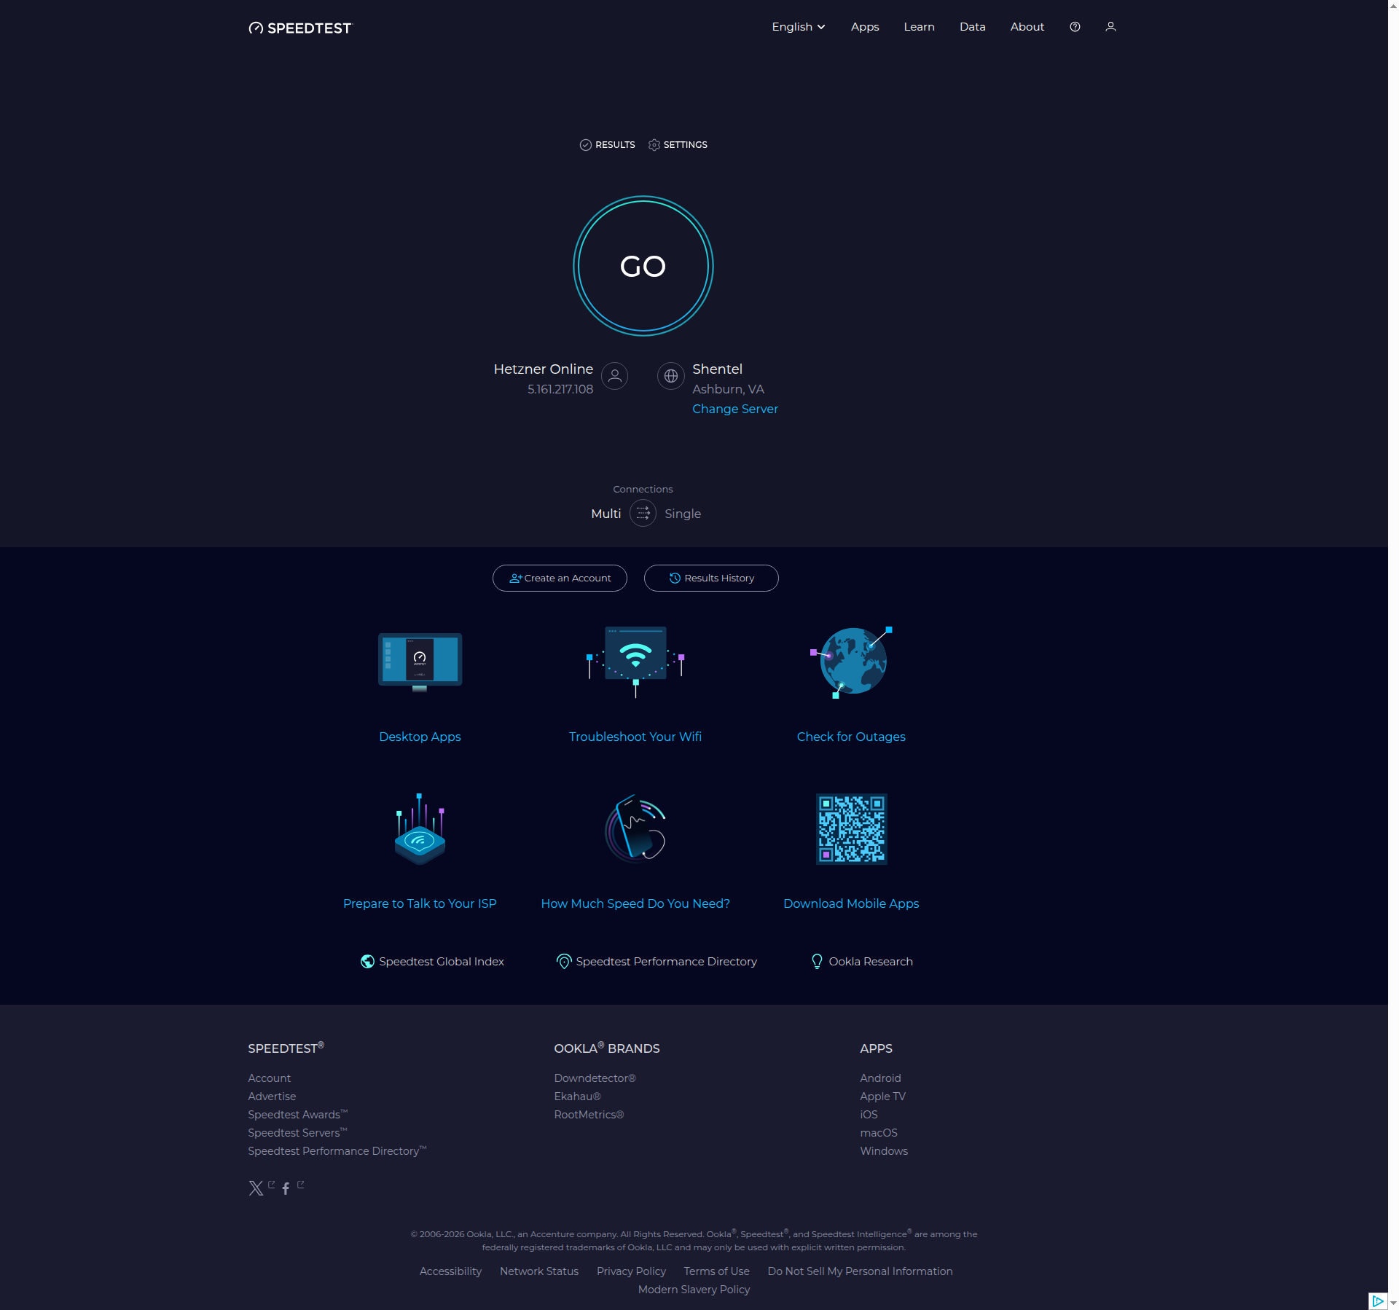Screen dimensions: 1399x1310
Task: Open iOS app link
Action: click(869, 1115)
